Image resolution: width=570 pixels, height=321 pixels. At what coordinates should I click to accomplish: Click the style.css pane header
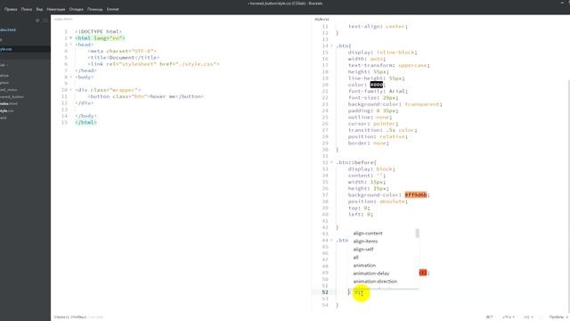pos(322,19)
